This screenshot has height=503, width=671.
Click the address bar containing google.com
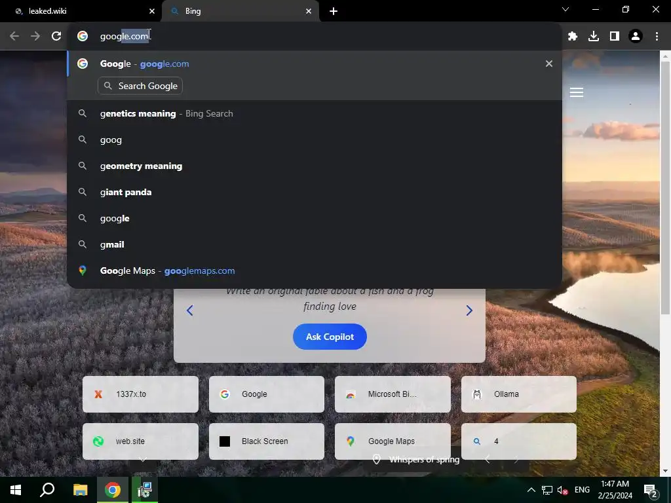[x=315, y=37]
